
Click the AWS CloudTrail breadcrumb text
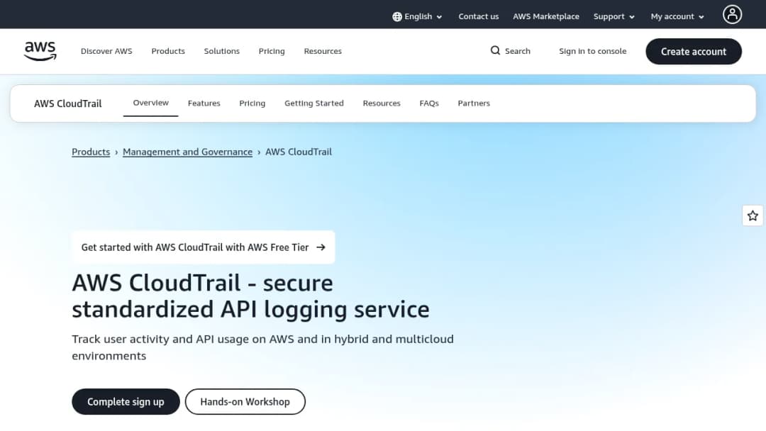tap(299, 152)
